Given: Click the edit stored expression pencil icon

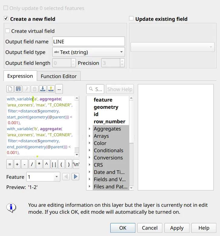Looking at the screenshot, I should pos(26,89).
